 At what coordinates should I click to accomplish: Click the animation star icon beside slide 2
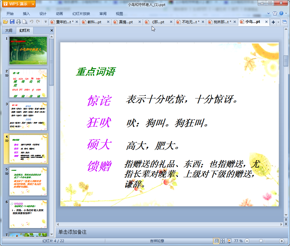pyautogui.click(x=7, y=76)
